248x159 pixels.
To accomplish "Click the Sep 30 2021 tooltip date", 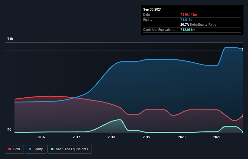I will click(152, 9).
